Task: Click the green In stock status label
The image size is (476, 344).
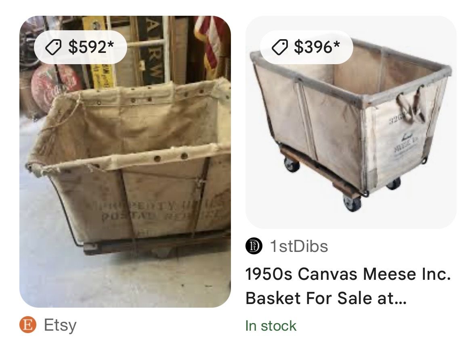Action: tap(271, 326)
